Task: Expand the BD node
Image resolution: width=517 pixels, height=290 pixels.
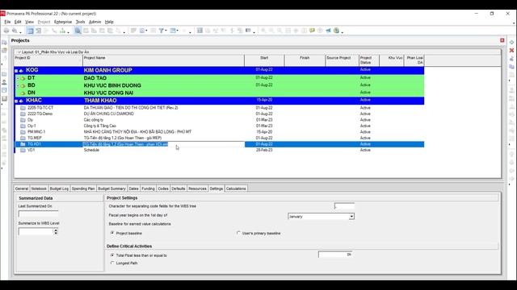Action: pyautogui.click(x=18, y=86)
